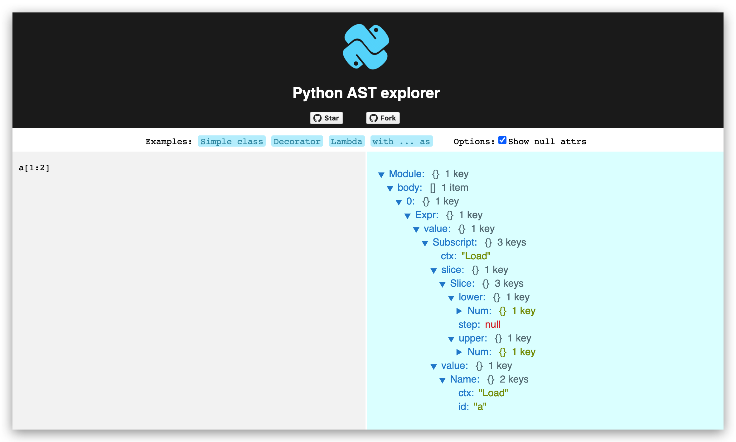Collapse the Slice node with 3 keys
Screen dimensions: 736x442
click(442, 284)
